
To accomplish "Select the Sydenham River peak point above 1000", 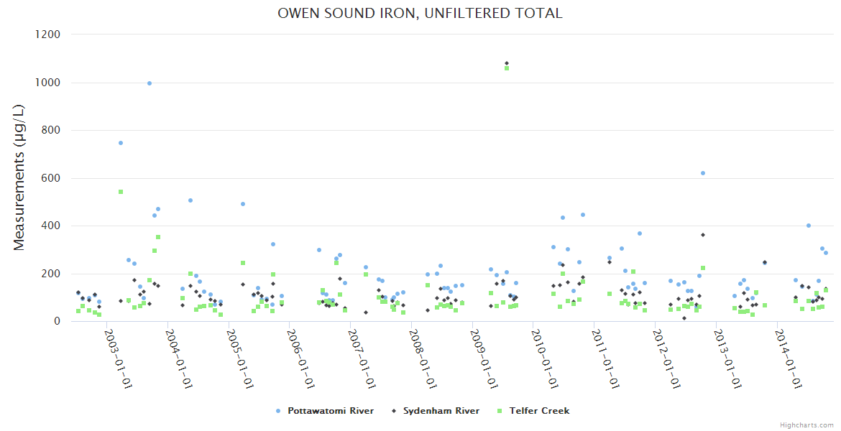I will point(507,63).
